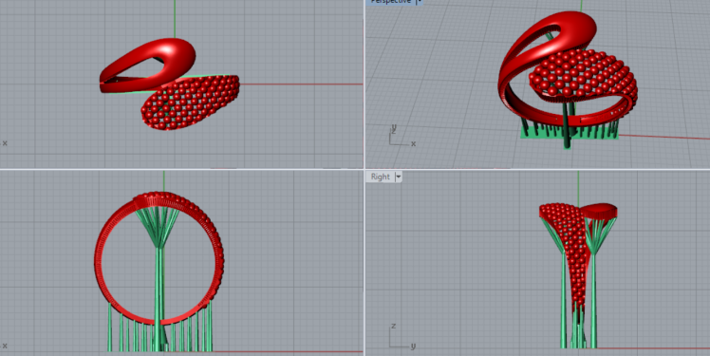The image size is (710, 356).
Task: Open the Right viewport dropdown arrow
Action: [x=398, y=178]
